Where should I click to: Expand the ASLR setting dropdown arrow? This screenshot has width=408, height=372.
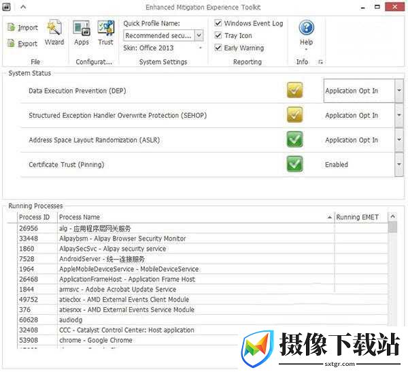399,140
